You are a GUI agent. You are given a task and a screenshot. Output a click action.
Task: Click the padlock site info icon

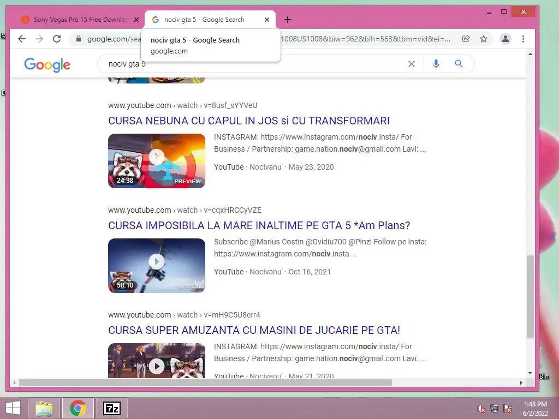coord(79,39)
